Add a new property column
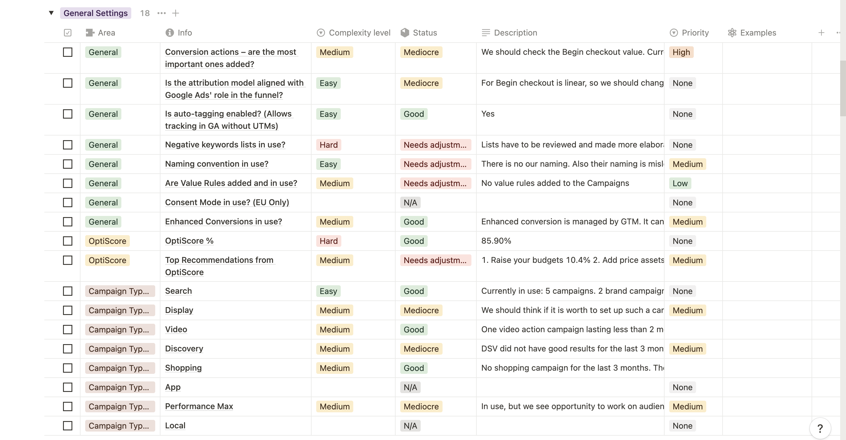The height and width of the screenshot is (440, 846). point(821,33)
